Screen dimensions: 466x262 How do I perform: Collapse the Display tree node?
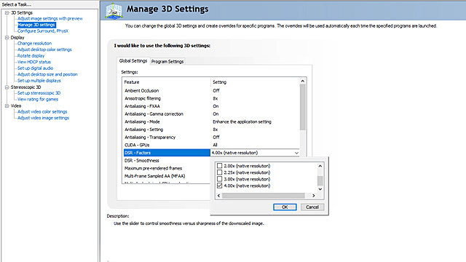7,37
